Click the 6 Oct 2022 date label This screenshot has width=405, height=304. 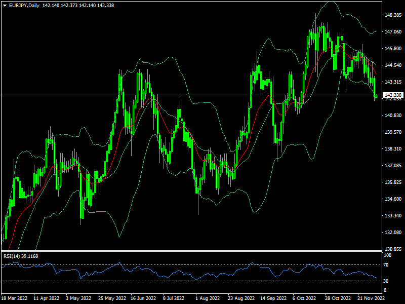(304, 298)
